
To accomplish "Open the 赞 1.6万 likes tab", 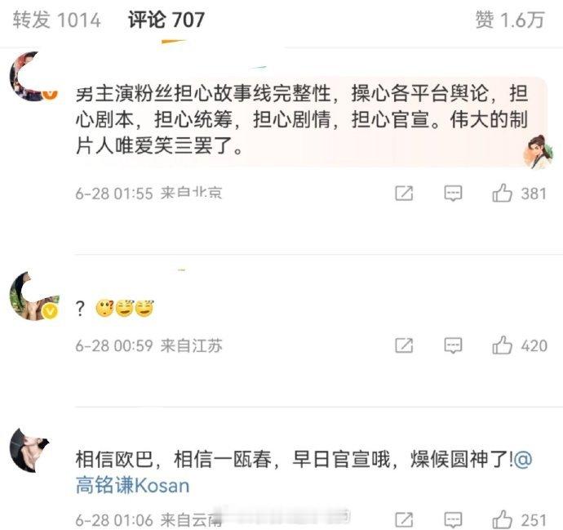I will [x=510, y=20].
